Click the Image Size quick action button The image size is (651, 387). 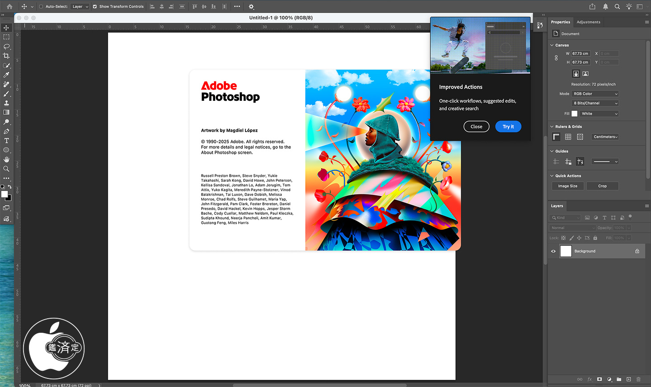567,186
